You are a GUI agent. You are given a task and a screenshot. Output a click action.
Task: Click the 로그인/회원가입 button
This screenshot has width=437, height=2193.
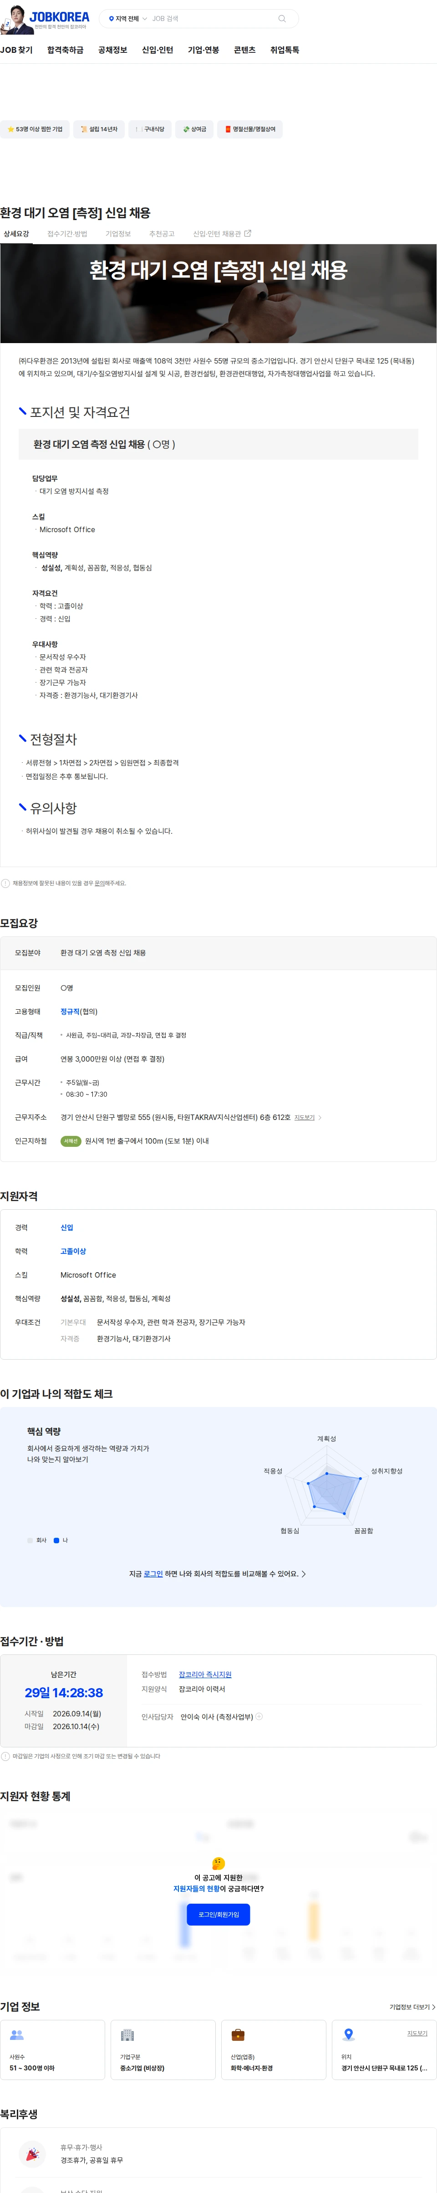click(x=218, y=1914)
